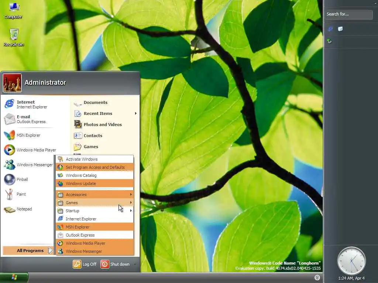Open Windows Catalog from programs list

tap(95, 175)
